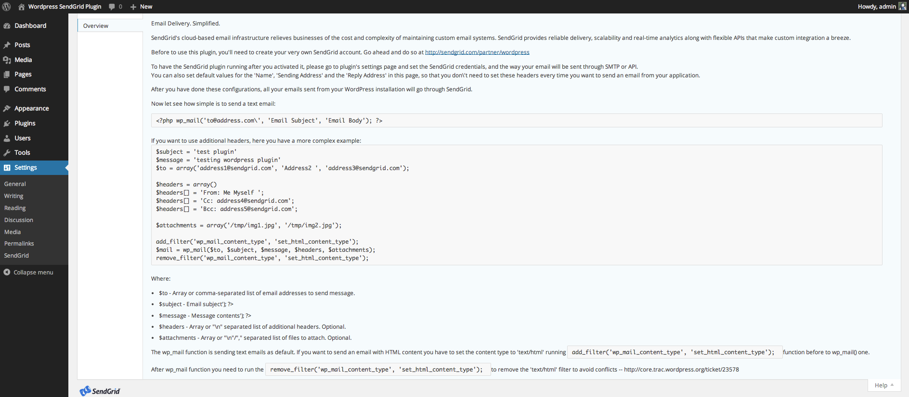This screenshot has width=909, height=397.
Task: Click the Plugins plug icon
Action: [7, 124]
